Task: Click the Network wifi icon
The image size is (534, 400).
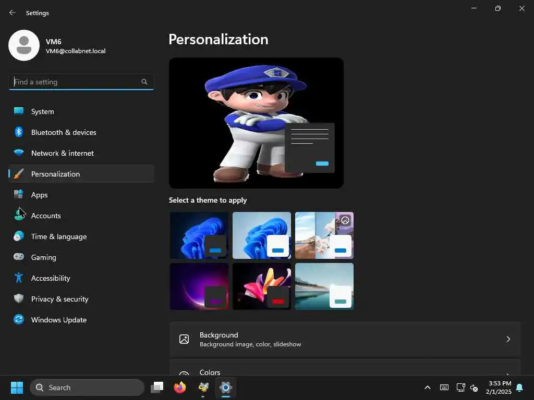Action: (x=19, y=153)
